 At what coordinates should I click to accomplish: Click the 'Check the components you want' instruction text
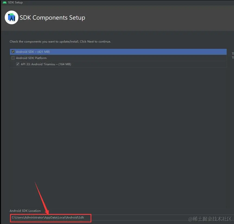[x=60, y=42]
